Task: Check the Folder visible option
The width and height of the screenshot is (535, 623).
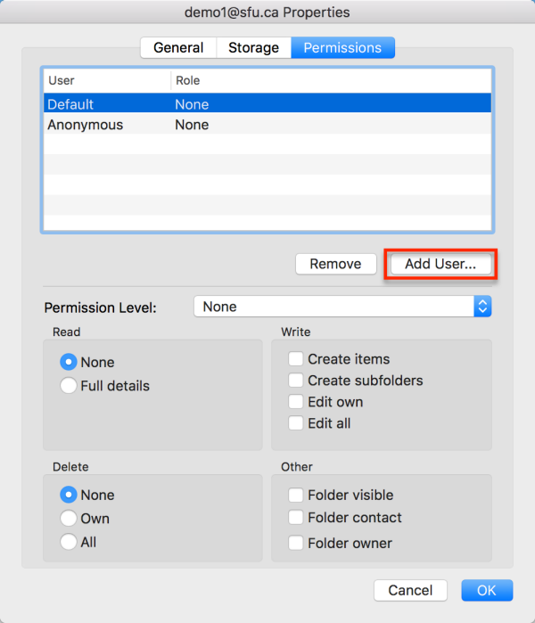Action: click(296, 496)
